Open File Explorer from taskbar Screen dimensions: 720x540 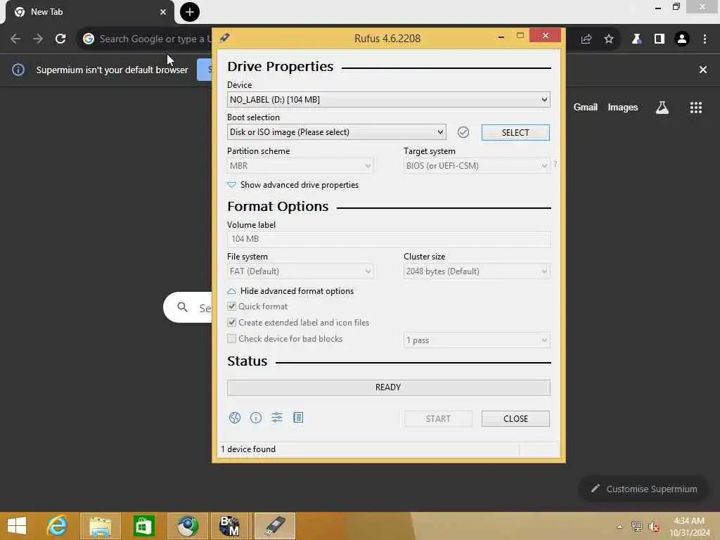[101, 526]
